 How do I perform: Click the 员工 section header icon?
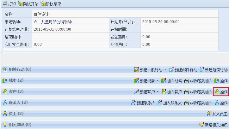[x=5, y=114]
